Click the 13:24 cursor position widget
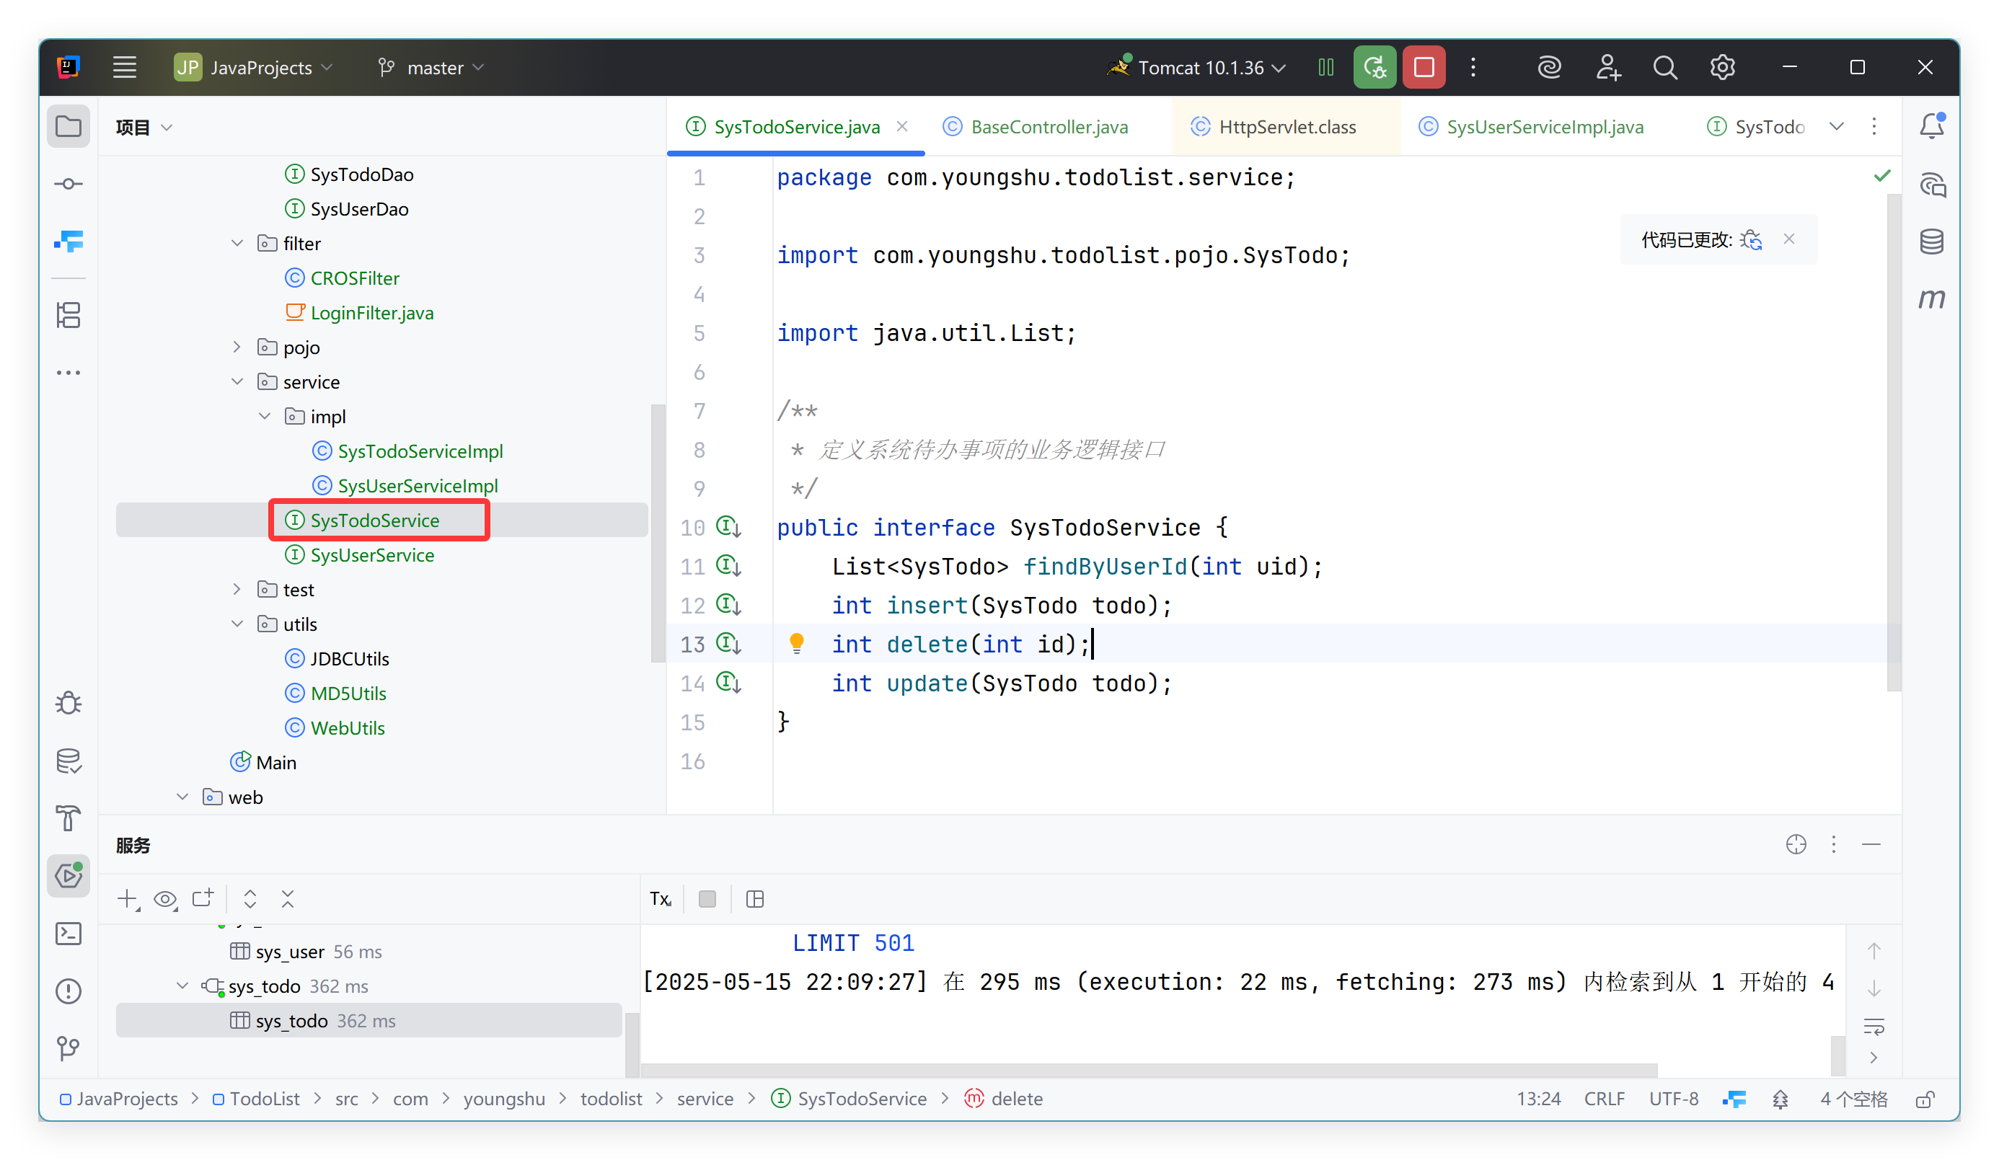Image resolution: width=1999 pixels, height=1160 pixels. (1538, 1099)
